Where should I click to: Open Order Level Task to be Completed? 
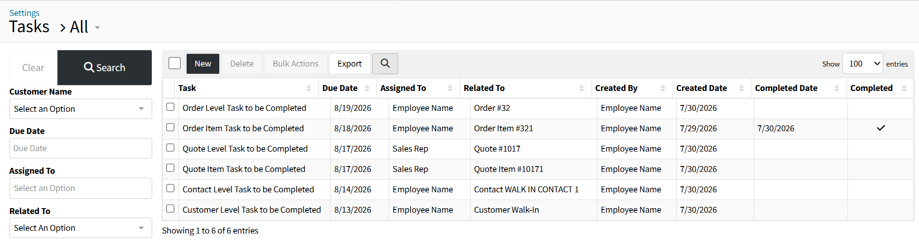point(245,108)
